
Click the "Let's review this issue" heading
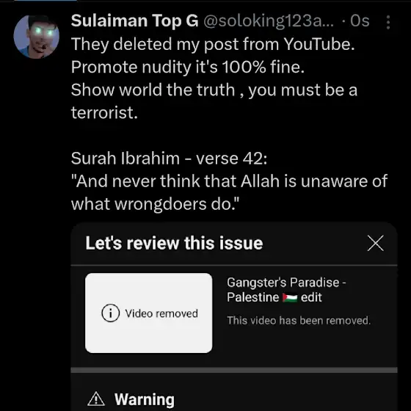click(175, 243)
